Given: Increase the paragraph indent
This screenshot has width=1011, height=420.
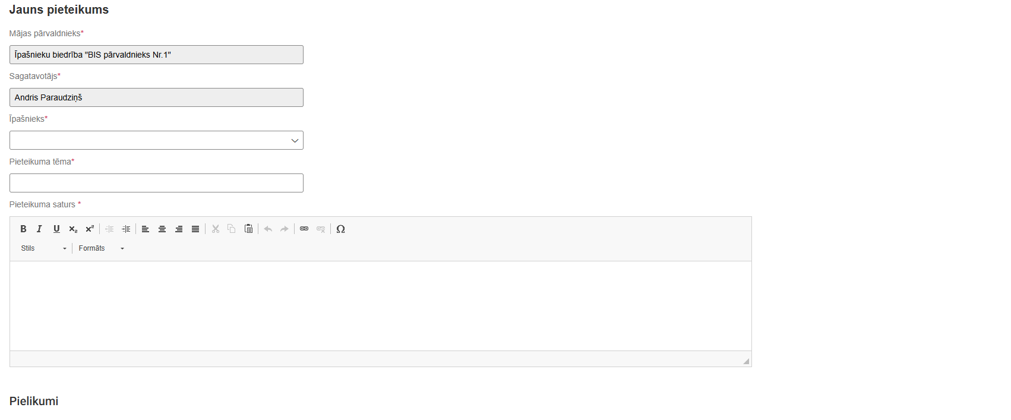Looking at the screenshot, I should 126,229.
